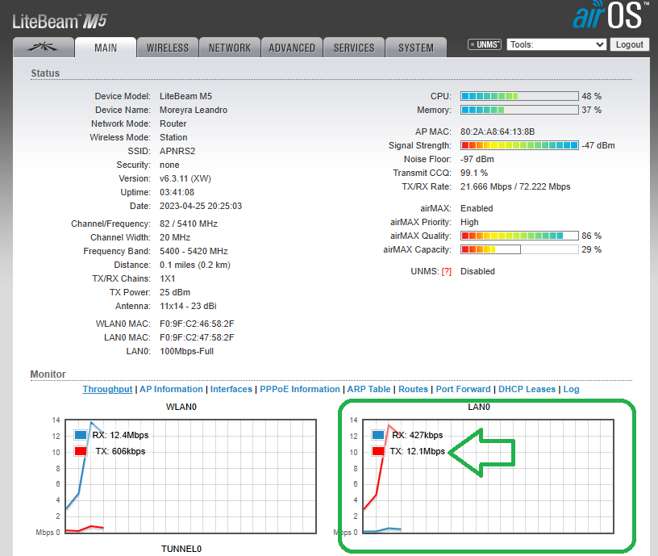This screenshot has height=556, width=658.
Task: View the ARP Table link
Action: pyautogui.click(x=369, y=389)
